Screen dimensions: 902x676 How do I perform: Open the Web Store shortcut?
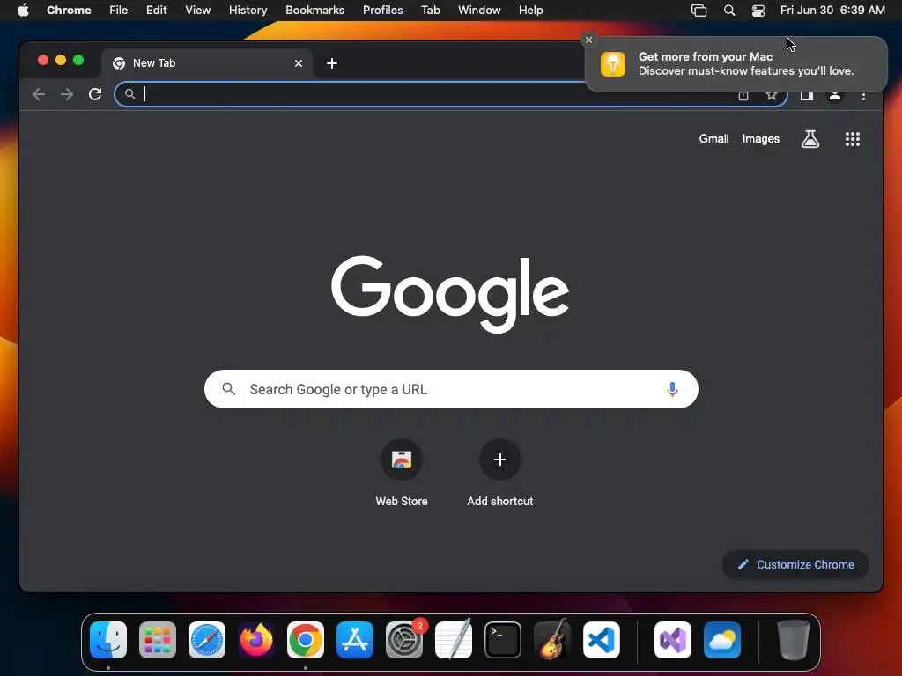pos(402,473)
